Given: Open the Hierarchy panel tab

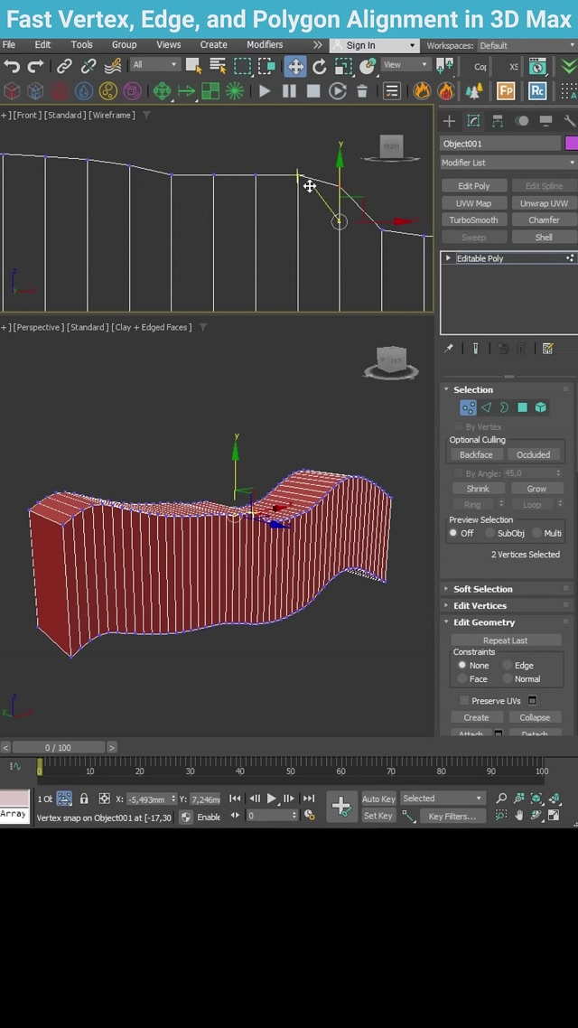Looking at the screenshot, I should coord(498,121).
